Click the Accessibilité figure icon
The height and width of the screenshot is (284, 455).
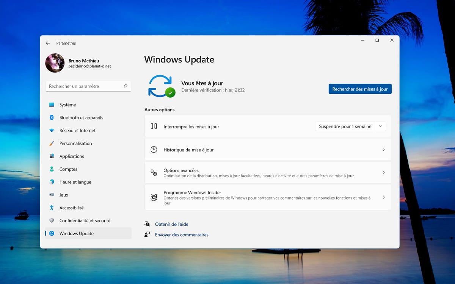click(52, 208)
